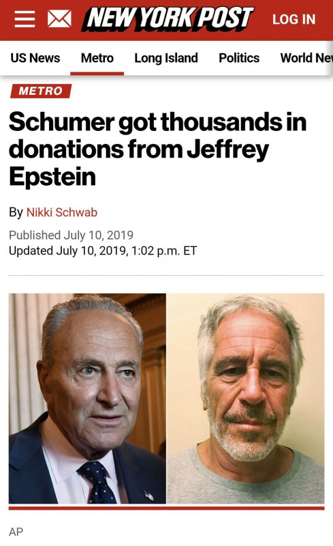Click the divider line below the dates
The height and width of the screenshot is (546, 333).
pos(166,275)
